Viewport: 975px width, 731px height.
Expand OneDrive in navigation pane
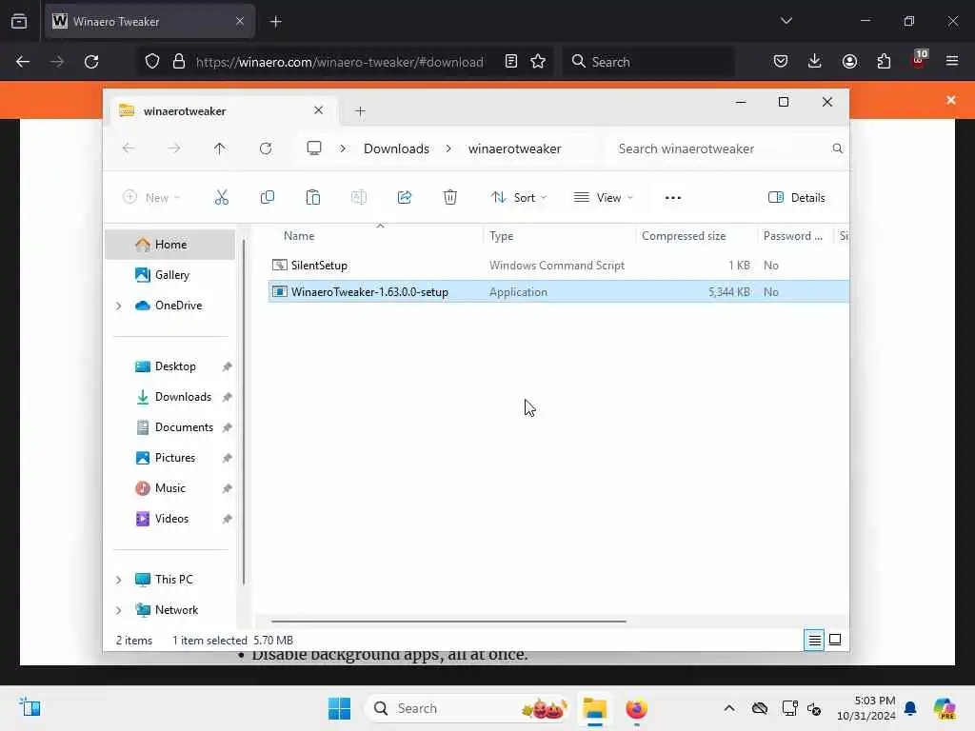(x=119, y=306)
